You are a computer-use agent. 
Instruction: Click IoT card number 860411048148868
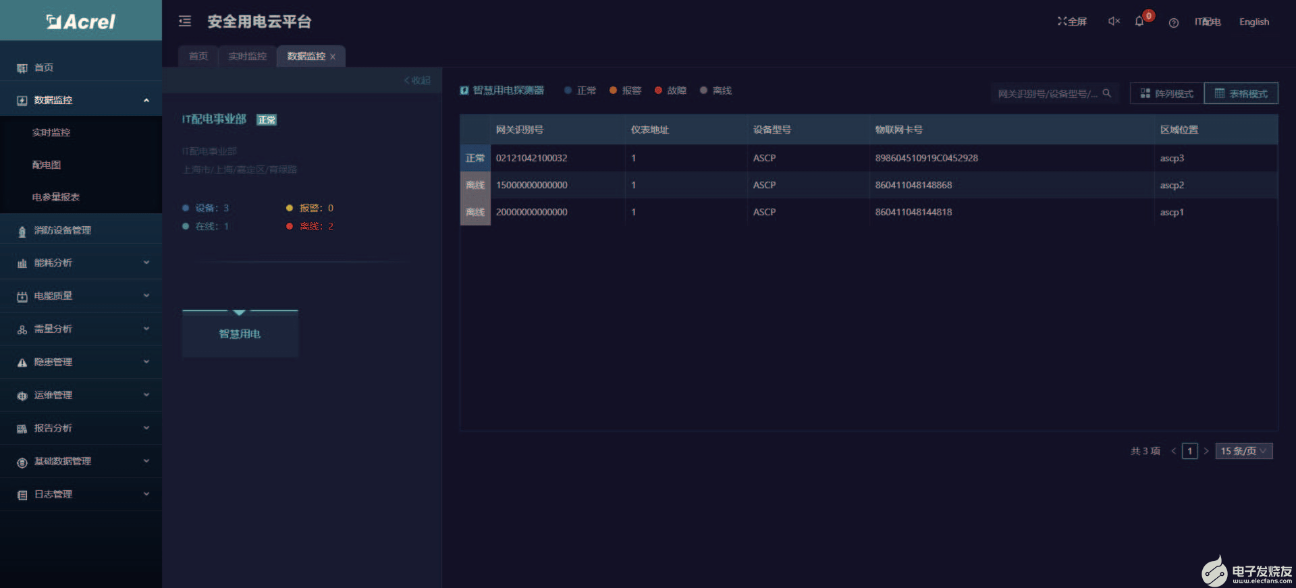(x=913, y=185)
